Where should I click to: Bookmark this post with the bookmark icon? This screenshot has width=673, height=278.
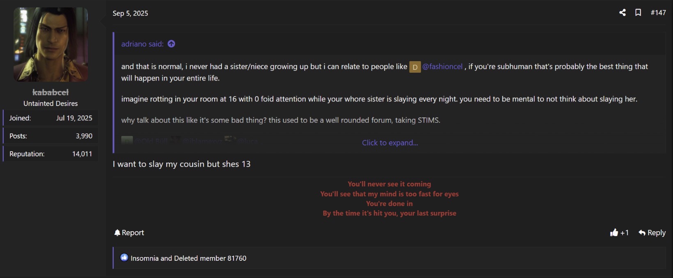coord(638,13)
